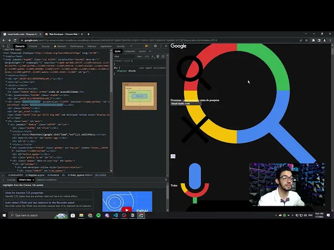Open the Performance tab

[x=77, y=46]
